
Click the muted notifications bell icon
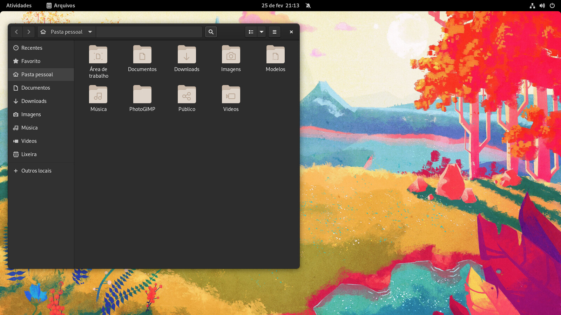click(308, 6)
